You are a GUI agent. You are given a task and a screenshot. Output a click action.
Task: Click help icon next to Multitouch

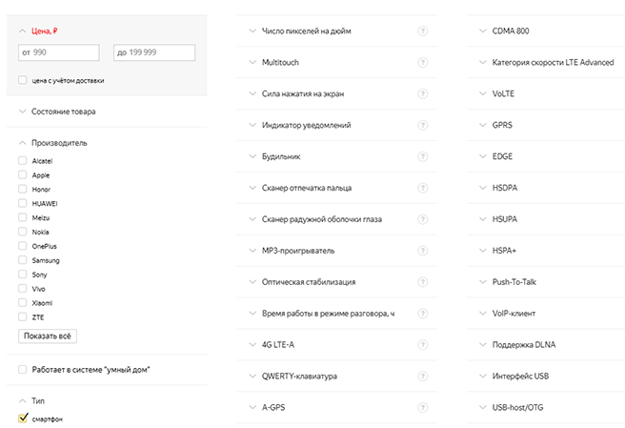coord(422,62)
